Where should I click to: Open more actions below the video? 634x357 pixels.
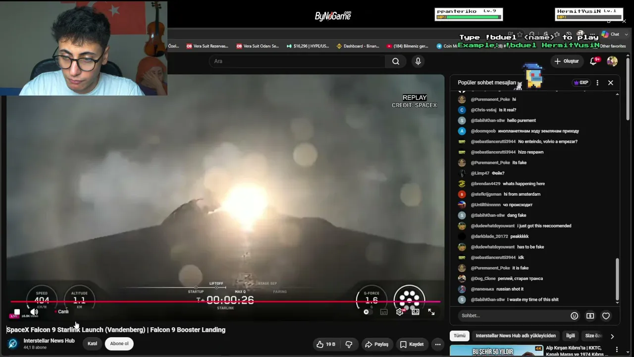(x=437, y=344)
